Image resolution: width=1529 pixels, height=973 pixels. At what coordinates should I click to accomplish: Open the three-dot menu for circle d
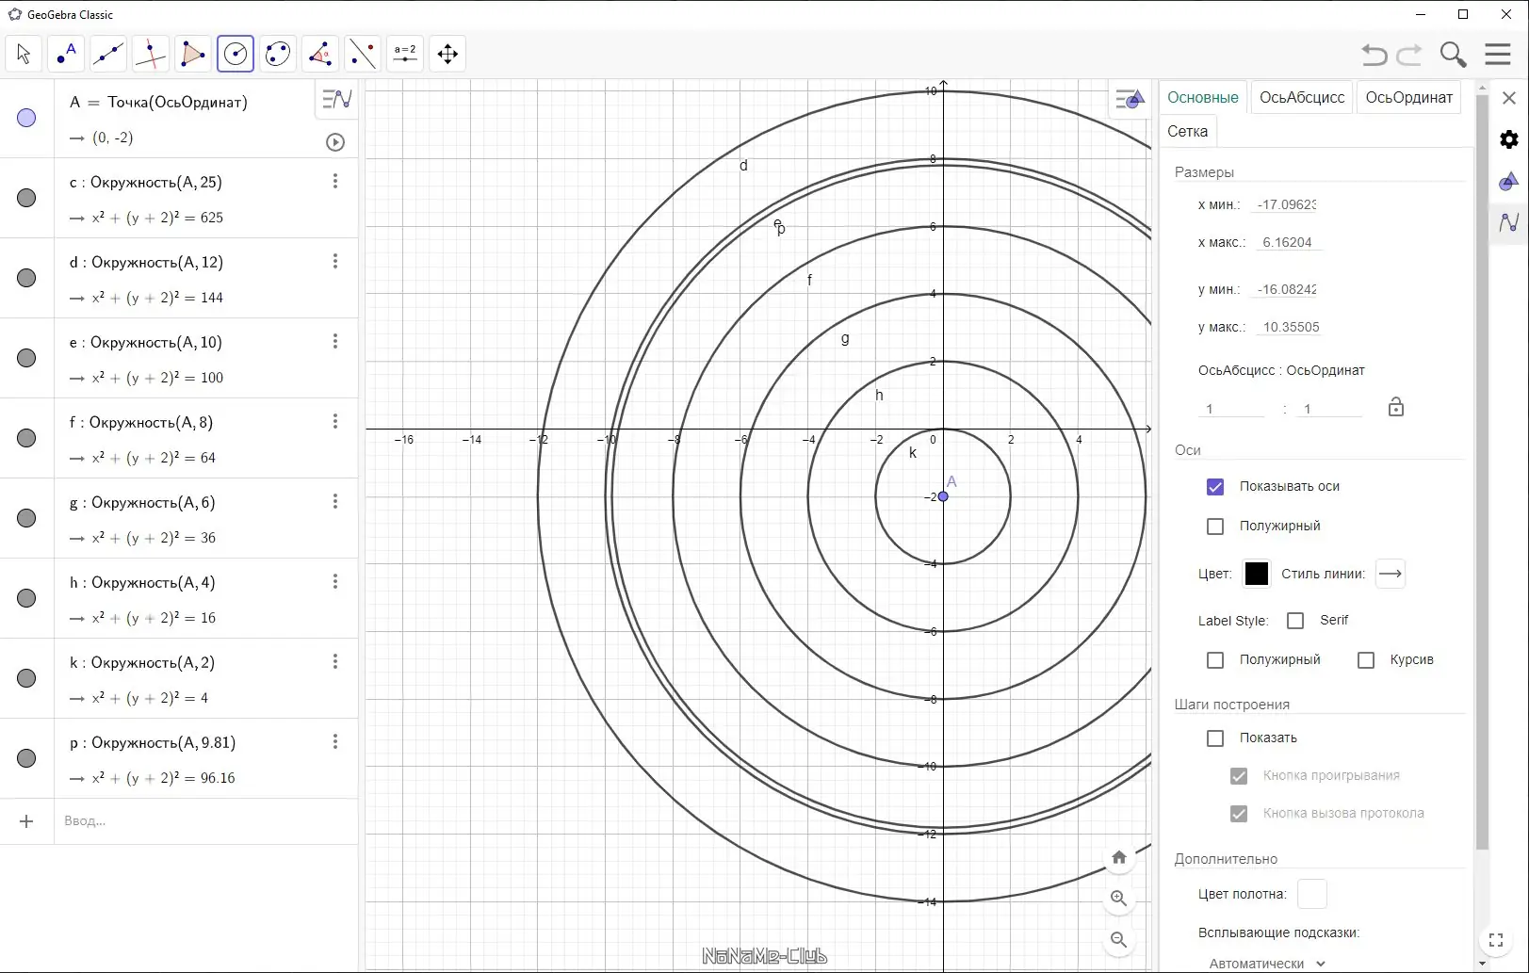pos(335,262)
